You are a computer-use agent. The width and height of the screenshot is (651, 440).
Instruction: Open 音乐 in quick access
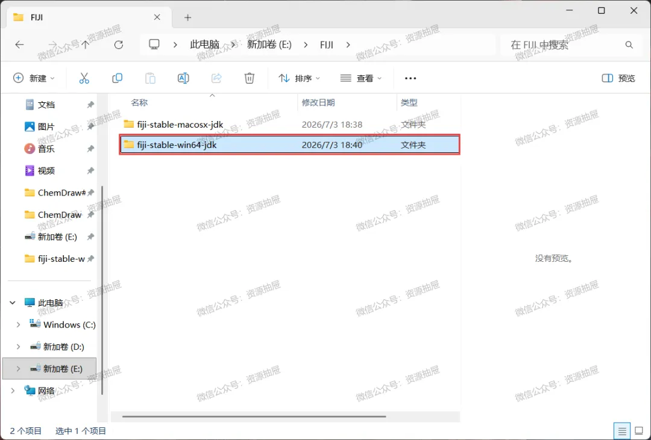pyautogui.click(x=46, y=149)
